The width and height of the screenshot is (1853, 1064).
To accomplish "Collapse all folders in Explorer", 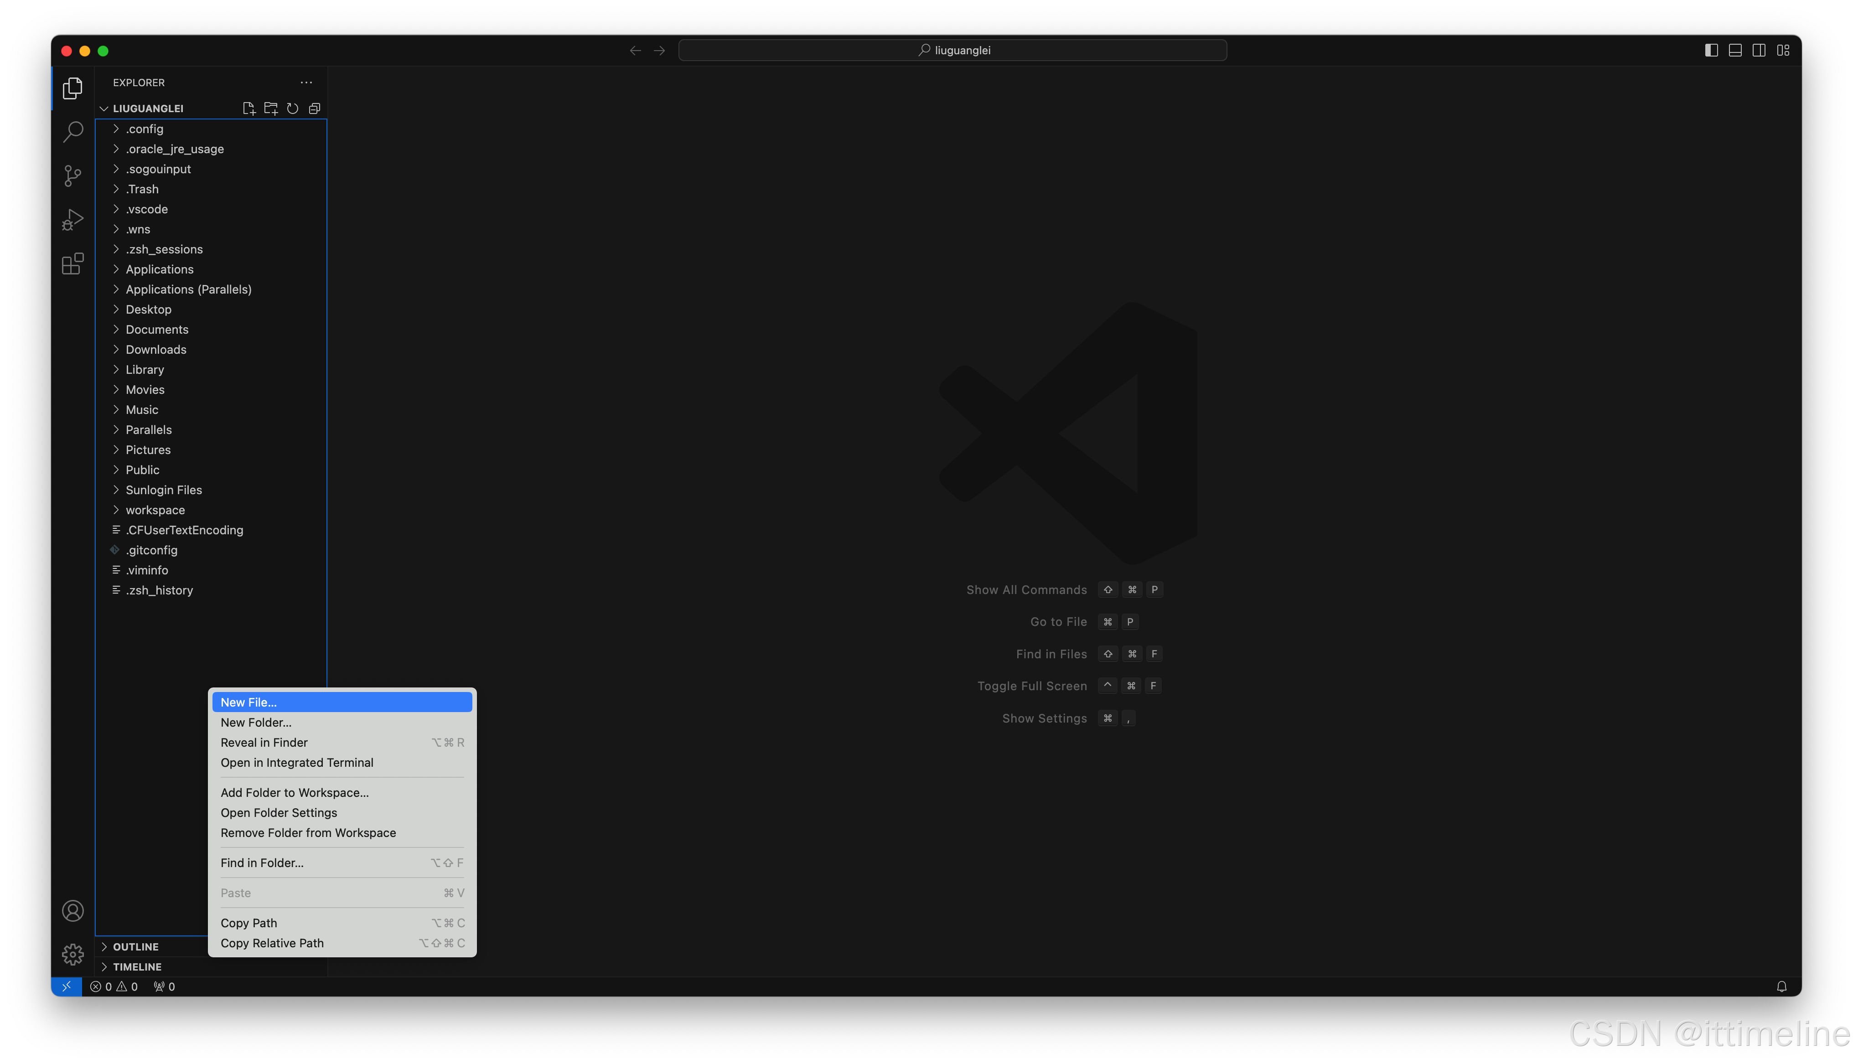I will pyautogui.click(x=314, y=108).
